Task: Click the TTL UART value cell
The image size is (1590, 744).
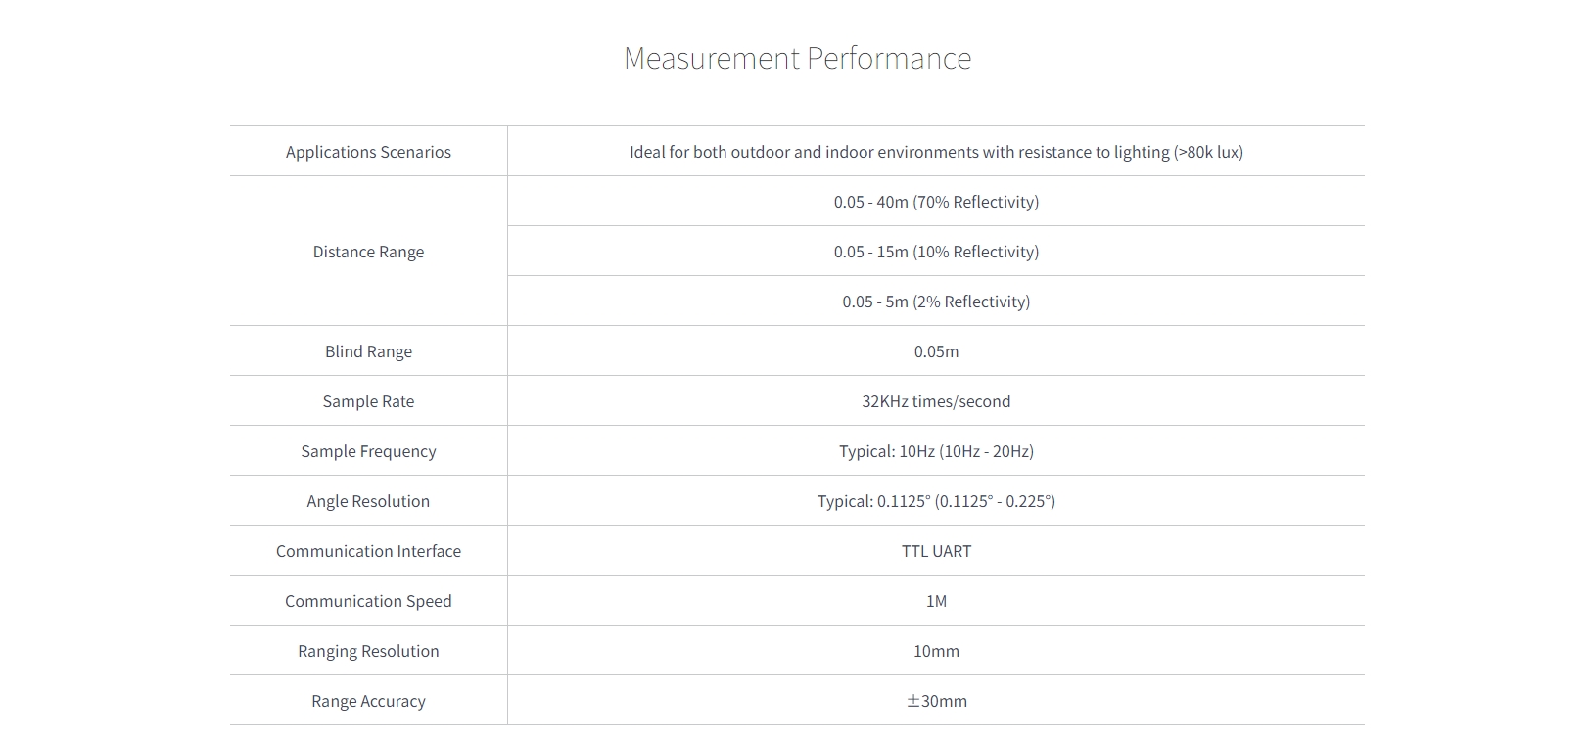Action: (x=936, y=551)
